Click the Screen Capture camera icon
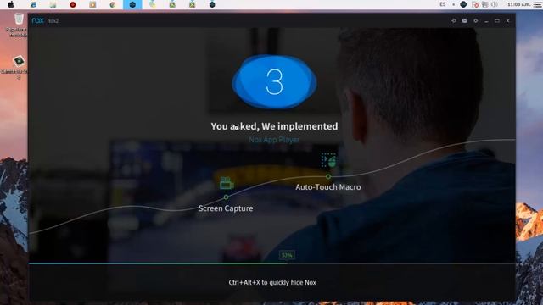Screen dimensions: 543x305 coord(227,183)
